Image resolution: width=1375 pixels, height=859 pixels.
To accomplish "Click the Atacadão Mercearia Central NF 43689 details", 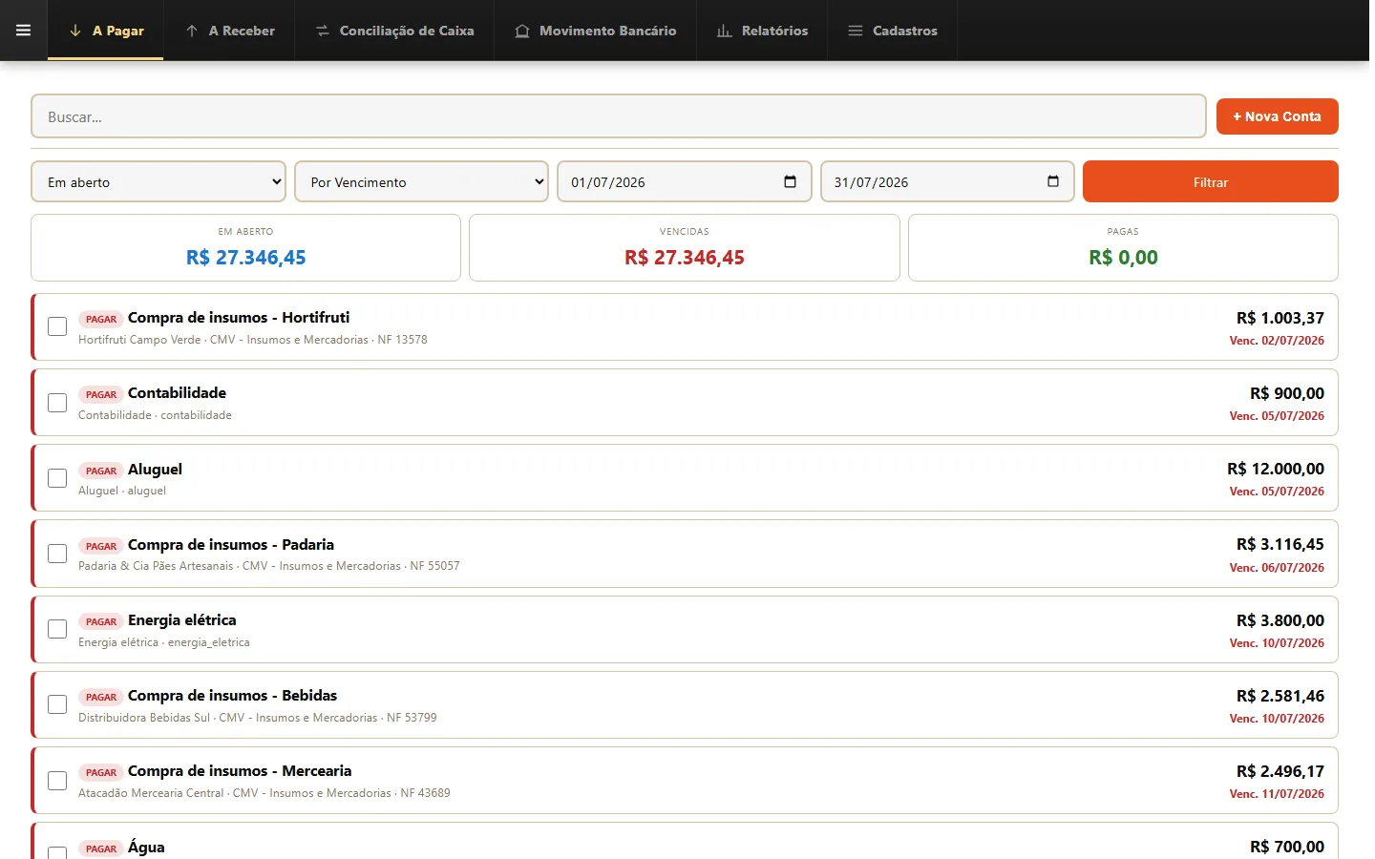I will tap(264, 793).
